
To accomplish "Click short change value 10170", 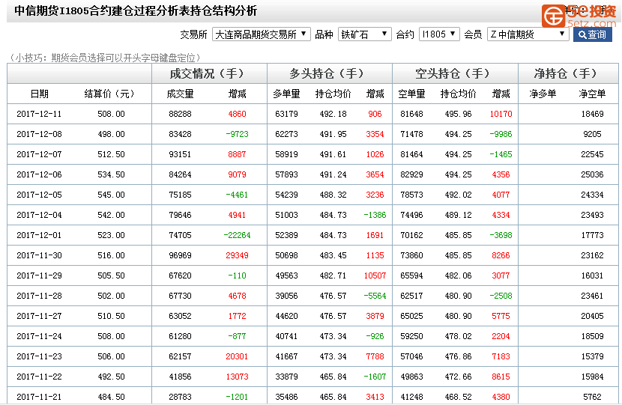I will click(x=501, y=114).
